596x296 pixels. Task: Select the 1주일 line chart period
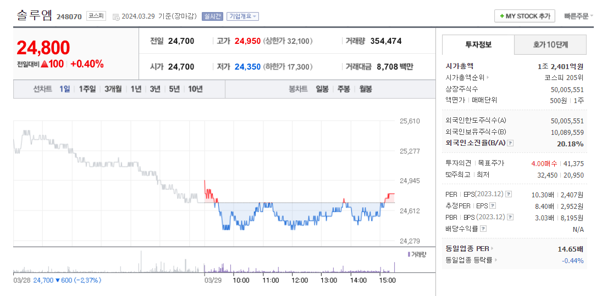87,89
